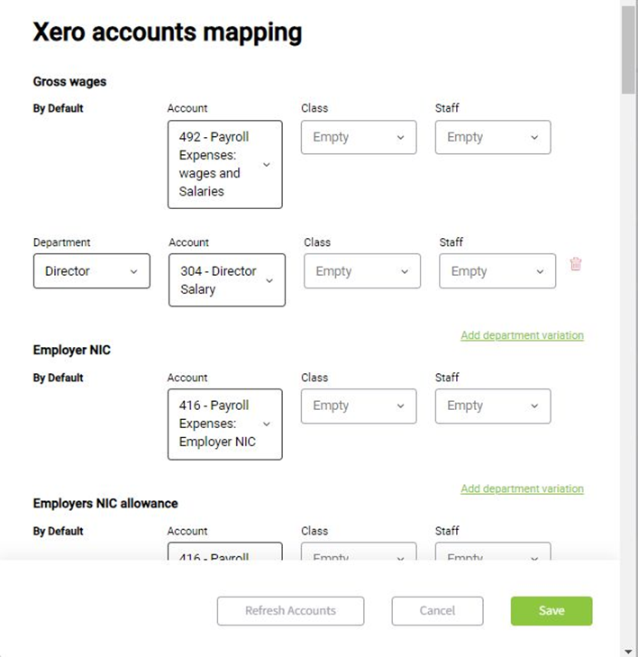The width and height of the screenshot is (638, 657).
Task: Cancel the accounts mapping dialog
Action: 437,611
